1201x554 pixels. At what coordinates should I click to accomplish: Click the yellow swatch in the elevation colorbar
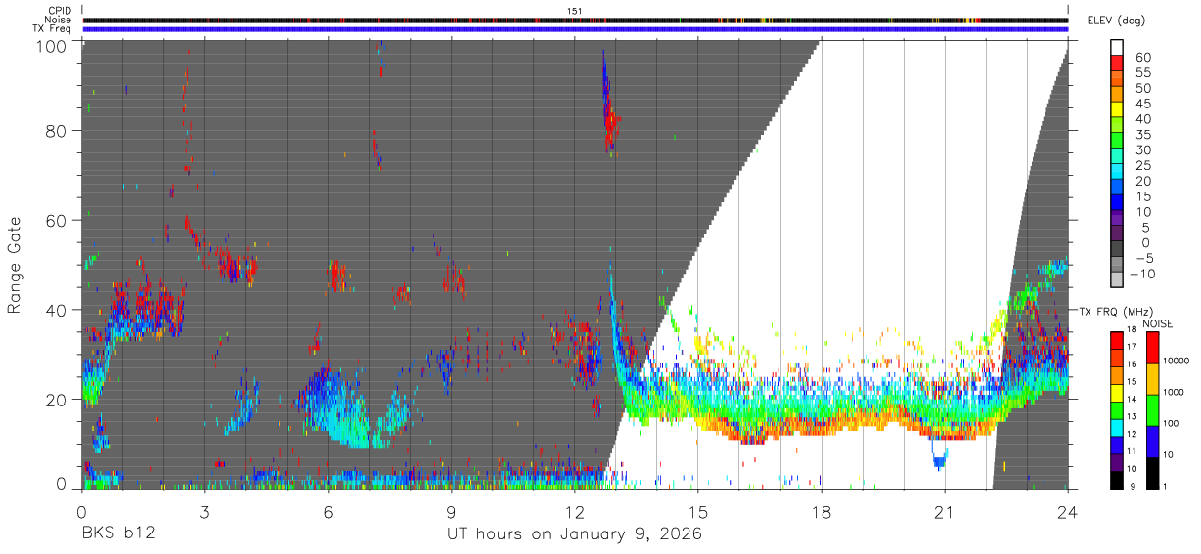1118,110
